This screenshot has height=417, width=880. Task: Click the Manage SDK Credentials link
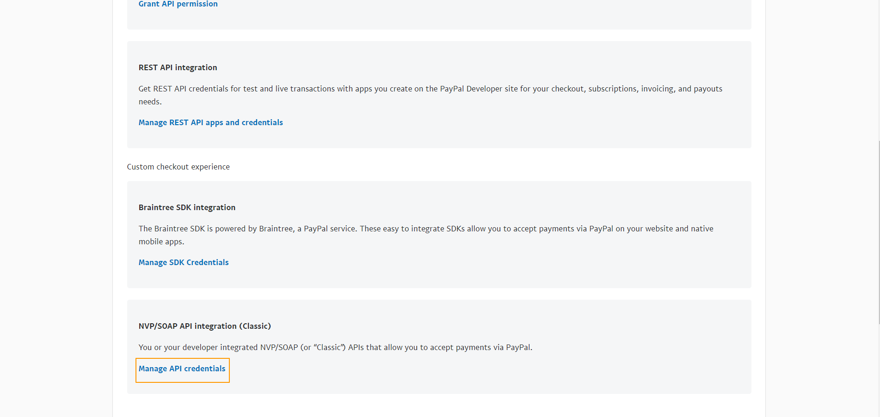(x=184, y=262)
